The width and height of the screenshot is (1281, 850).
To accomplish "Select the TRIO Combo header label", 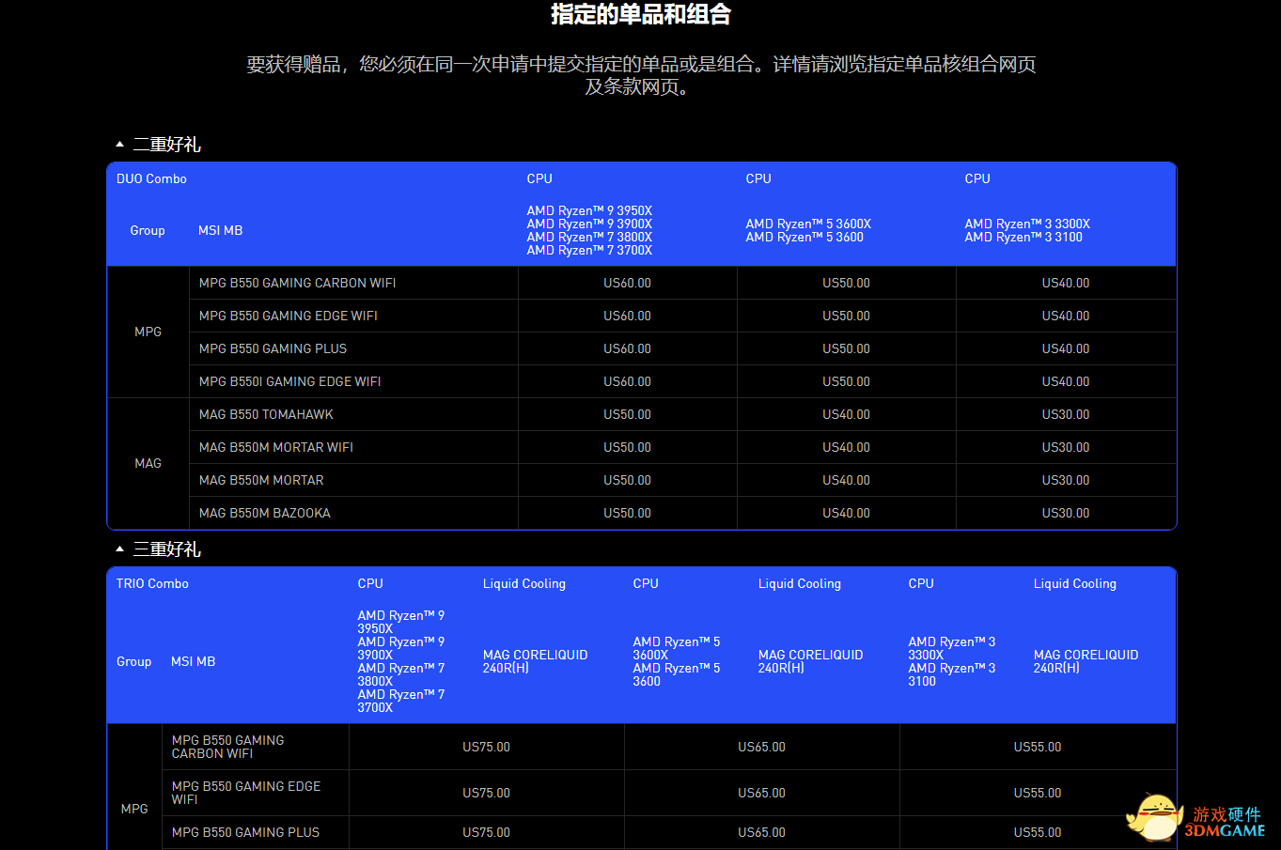I will pos(152,583).
